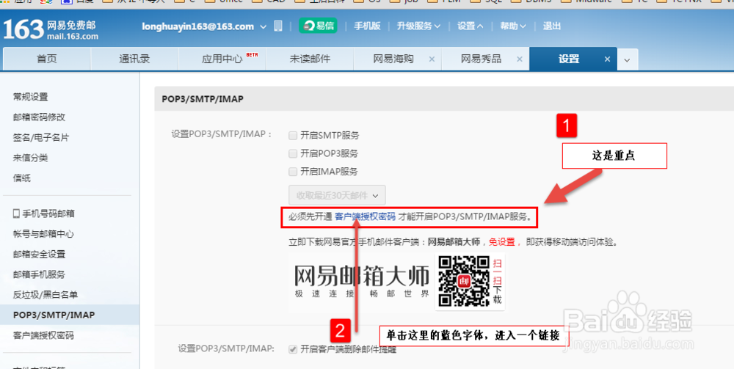Open 来信分类 in the sidebar
Viewport: 734px width, 369px height.
30,158
